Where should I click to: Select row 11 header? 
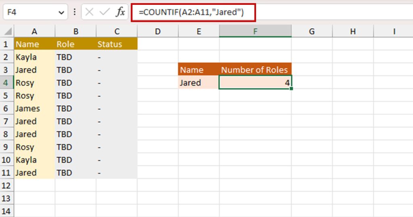click(x=6, y=173)
